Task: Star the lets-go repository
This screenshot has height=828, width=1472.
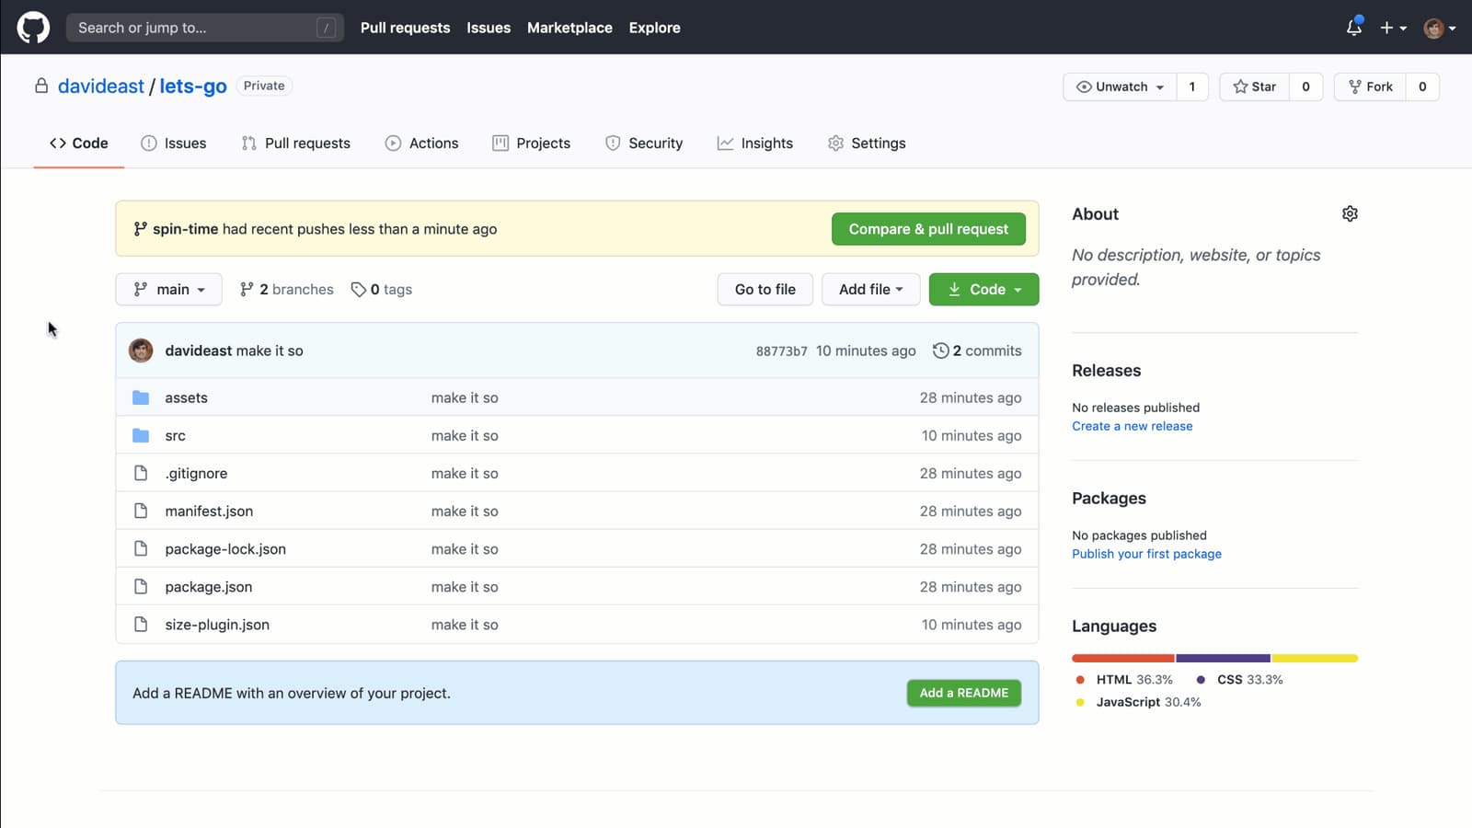Action: 1254,86
